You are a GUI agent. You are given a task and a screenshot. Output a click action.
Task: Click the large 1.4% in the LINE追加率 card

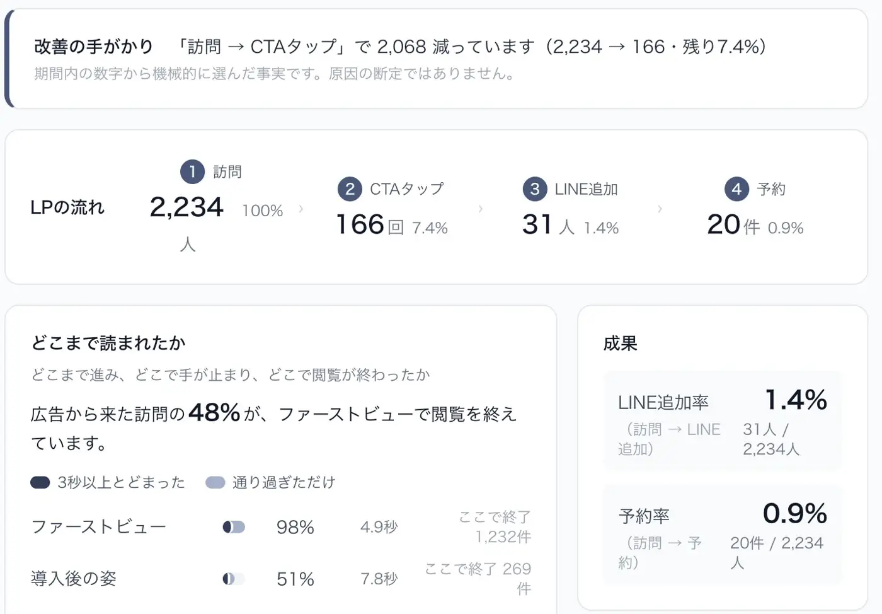pos(796,400)
